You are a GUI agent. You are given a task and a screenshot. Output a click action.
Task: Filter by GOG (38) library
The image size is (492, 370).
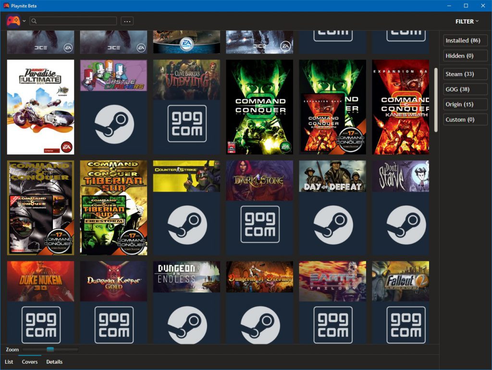click(465, 89)
